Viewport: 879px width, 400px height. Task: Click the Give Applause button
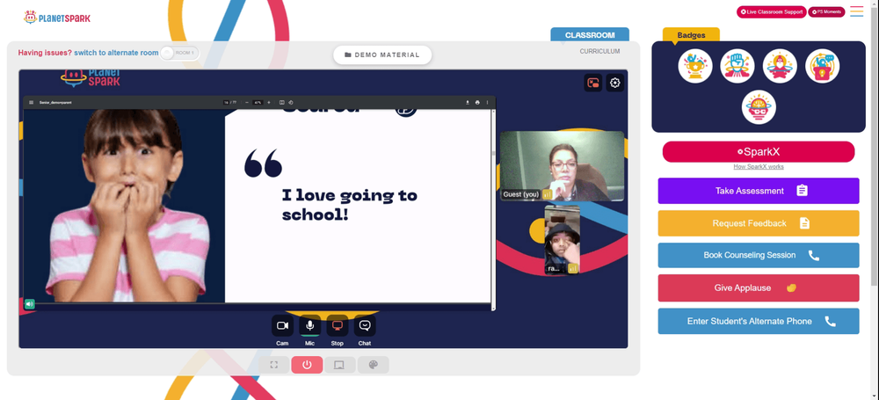759,287
